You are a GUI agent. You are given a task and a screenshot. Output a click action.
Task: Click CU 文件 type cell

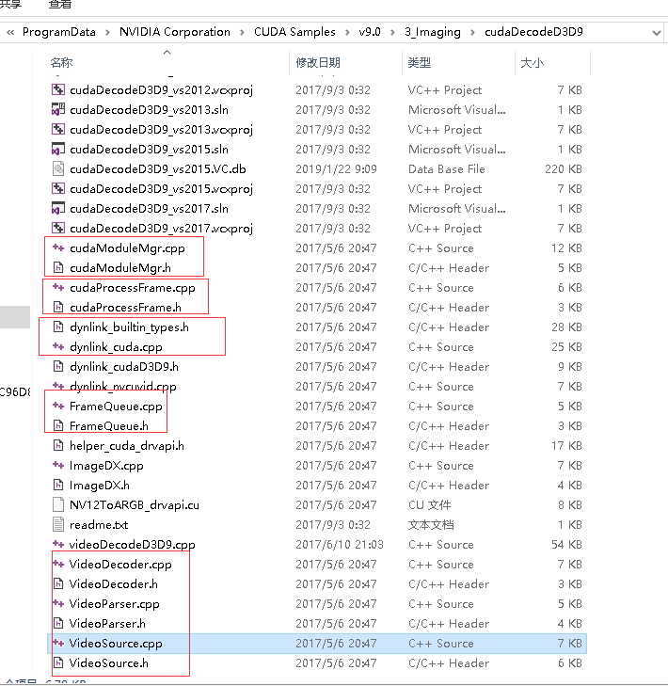429,505
